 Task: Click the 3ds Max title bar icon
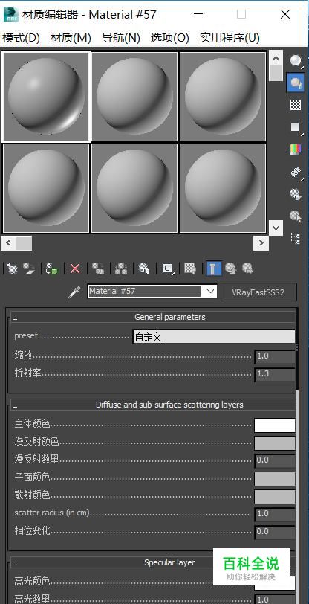tap(11, 14)
